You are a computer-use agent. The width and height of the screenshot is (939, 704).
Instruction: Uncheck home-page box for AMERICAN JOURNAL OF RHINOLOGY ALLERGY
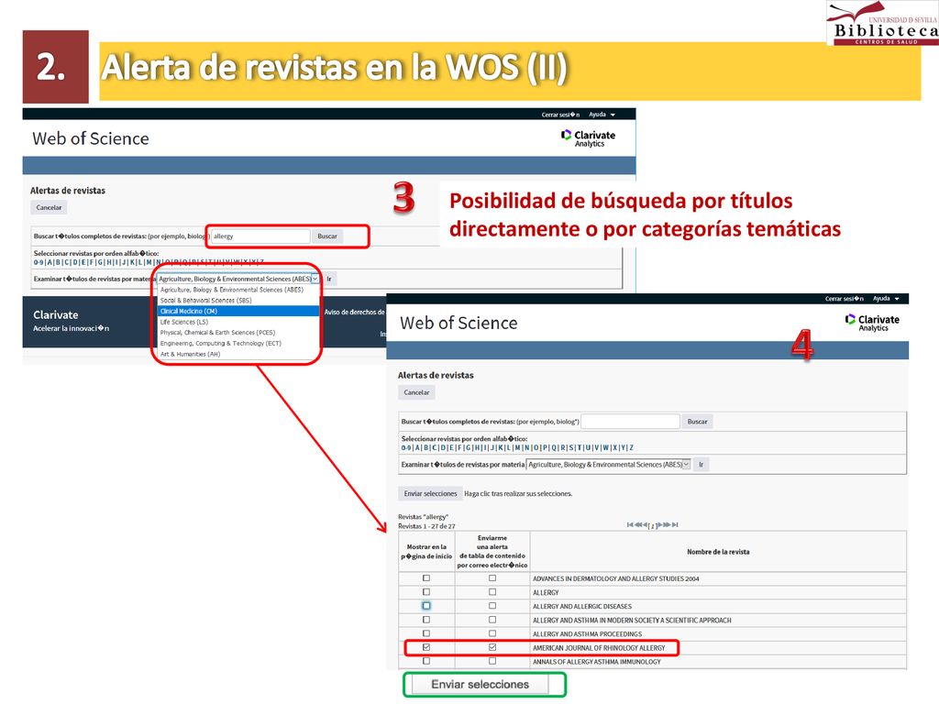tap(426, 647)
